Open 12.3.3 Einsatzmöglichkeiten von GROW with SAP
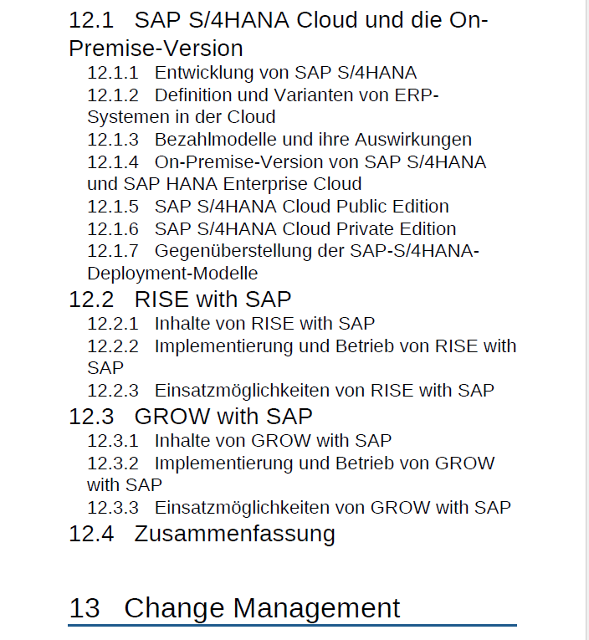The image size is (589, 640). (x=300, y=507)
